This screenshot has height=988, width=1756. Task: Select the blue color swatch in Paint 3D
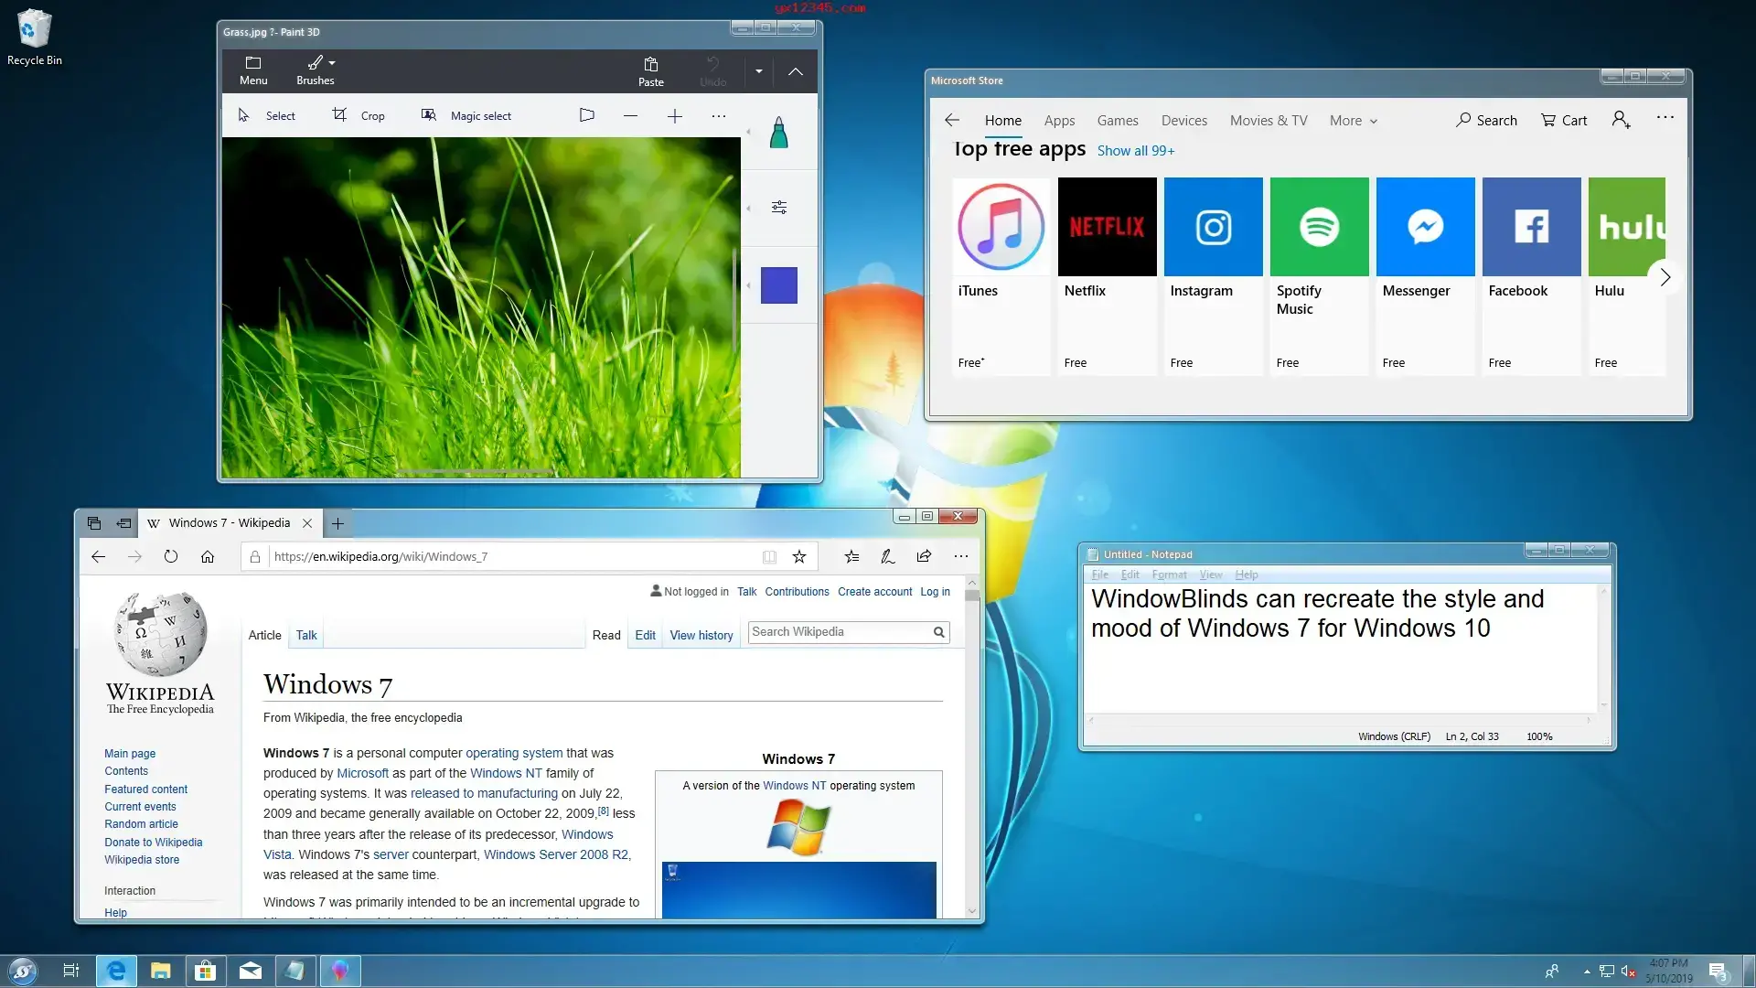pyautogui.click(x=778, y=285)
